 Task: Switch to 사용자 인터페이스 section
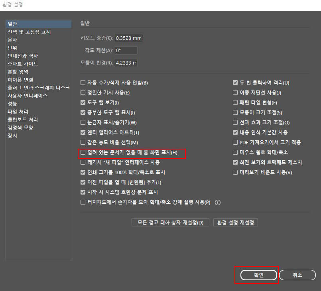click(39, 96)
